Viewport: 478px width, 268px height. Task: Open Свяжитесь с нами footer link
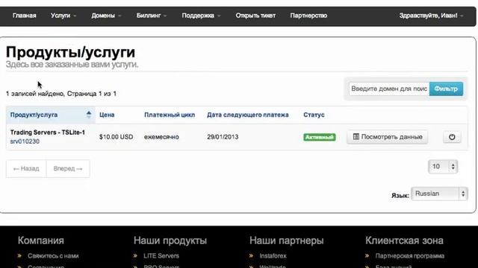[x=53, y=256]
